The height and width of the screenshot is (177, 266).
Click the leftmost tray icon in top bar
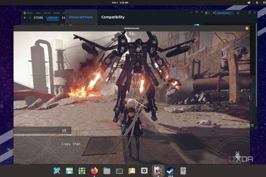click(249, 3)
